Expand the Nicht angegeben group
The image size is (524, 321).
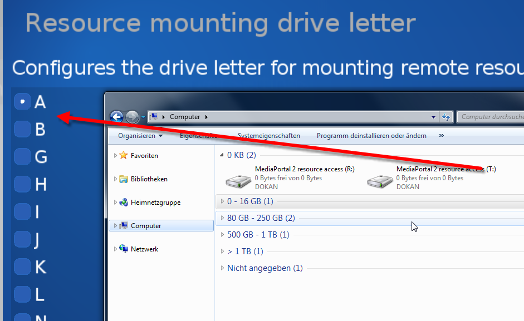(222, 268)
